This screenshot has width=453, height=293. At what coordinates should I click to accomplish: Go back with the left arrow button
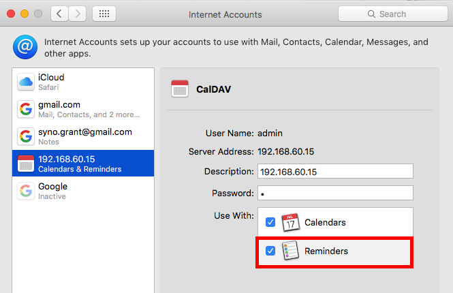click(x=60, y=14)
